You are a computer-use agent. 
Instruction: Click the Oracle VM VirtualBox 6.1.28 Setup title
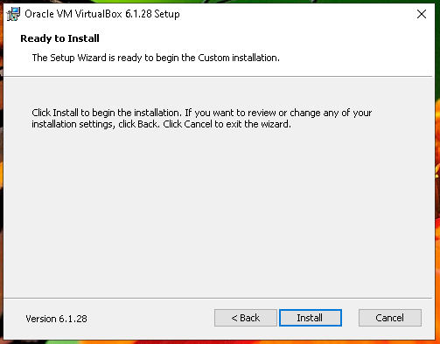point(102,14)
